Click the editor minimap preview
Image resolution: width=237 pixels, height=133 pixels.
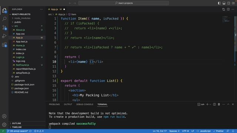227,19
